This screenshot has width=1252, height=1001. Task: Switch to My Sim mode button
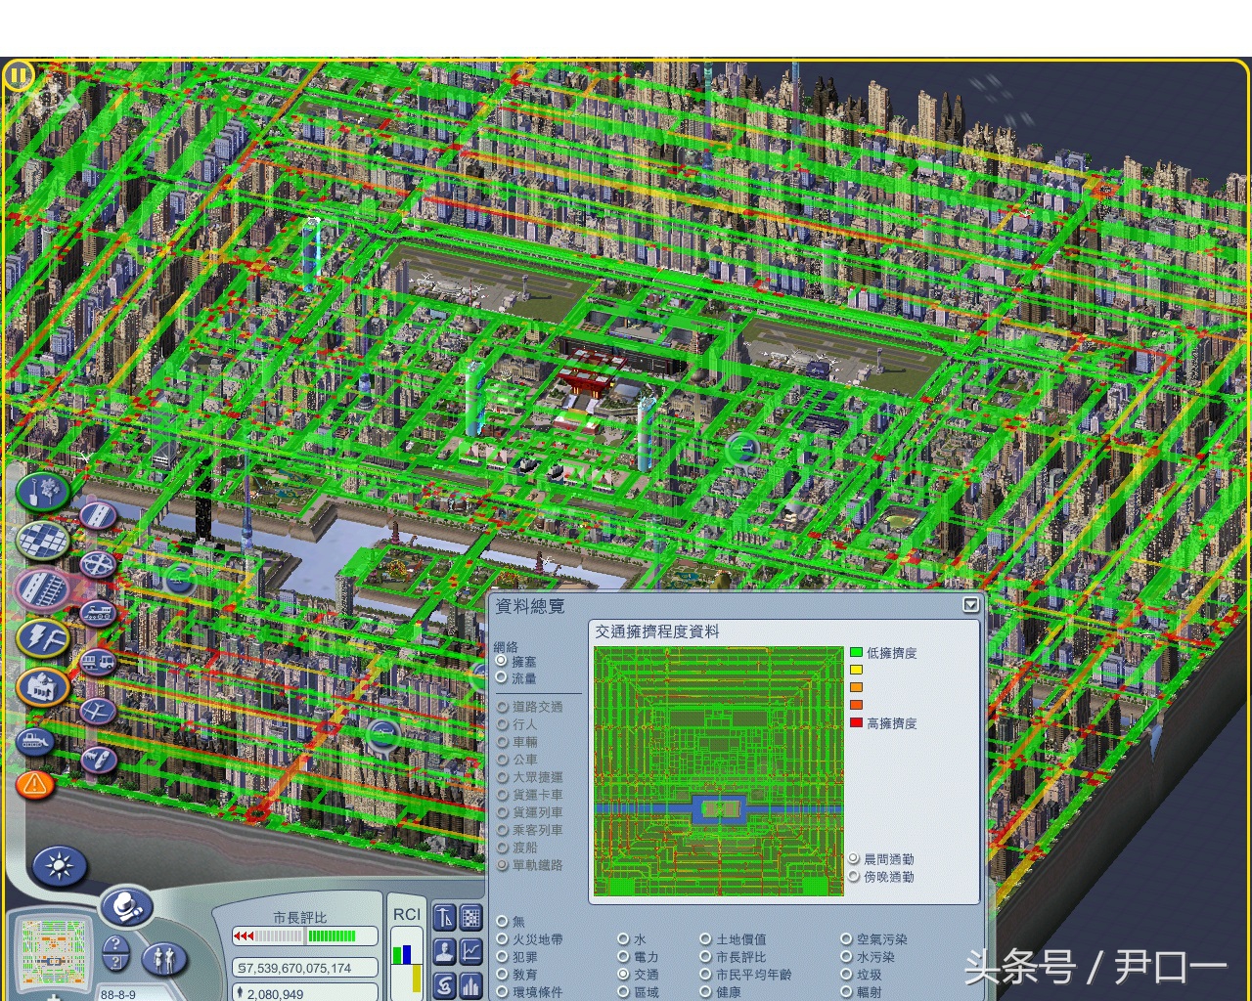164,958
